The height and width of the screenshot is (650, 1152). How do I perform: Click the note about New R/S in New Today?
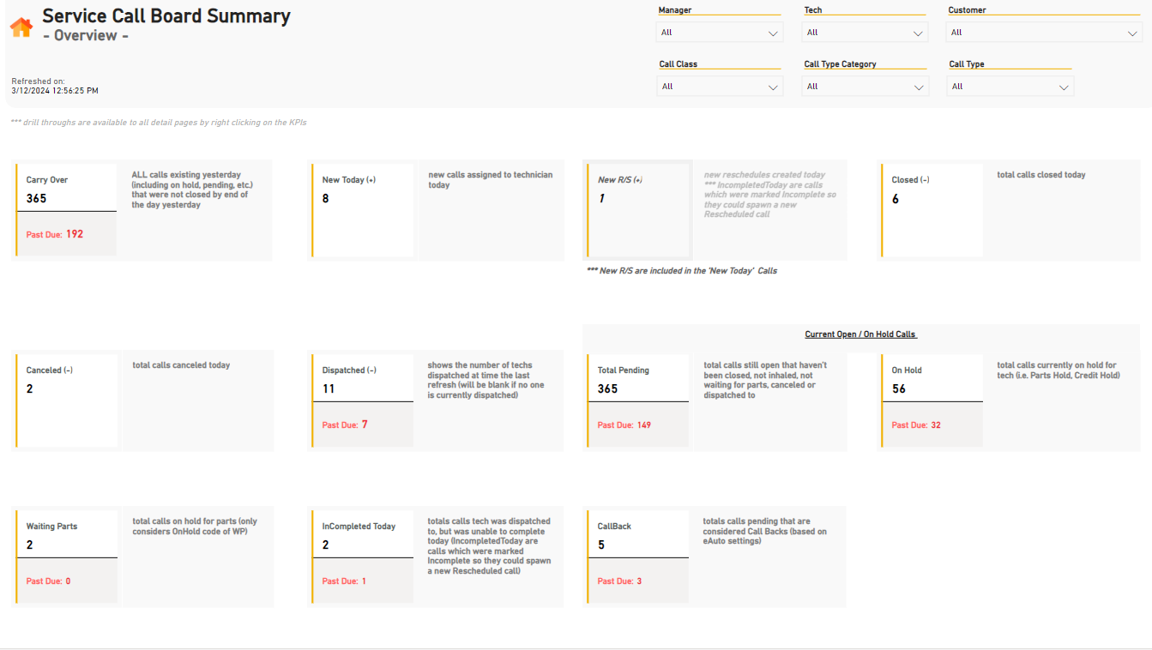[682, 271]
